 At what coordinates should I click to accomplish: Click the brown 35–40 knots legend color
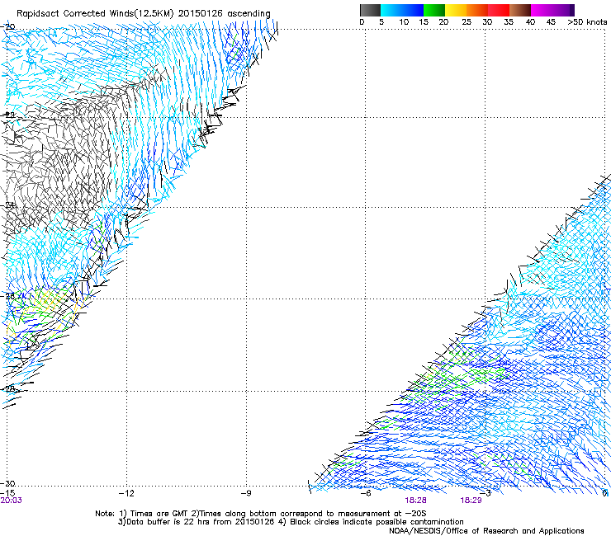pos(520,10)
